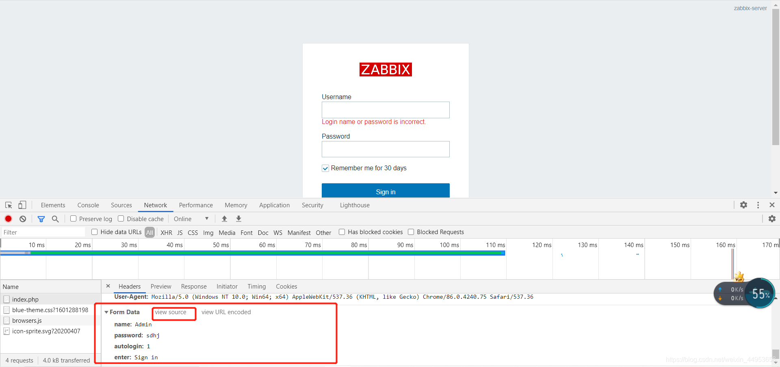Image resolution: width=780 pixels, height=367 pixels.
Task: Show the request Cookies tab
Action: [286, 287]
